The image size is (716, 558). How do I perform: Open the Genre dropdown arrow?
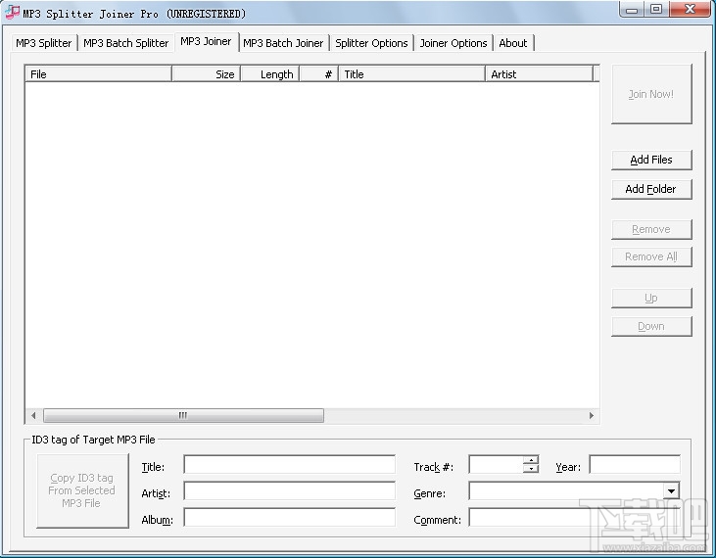671,491
